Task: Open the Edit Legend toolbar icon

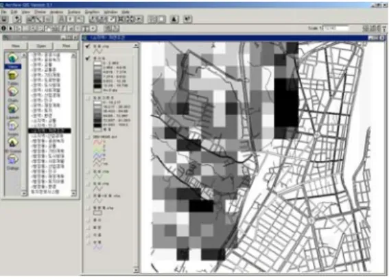Action: (x=39, y=19)
